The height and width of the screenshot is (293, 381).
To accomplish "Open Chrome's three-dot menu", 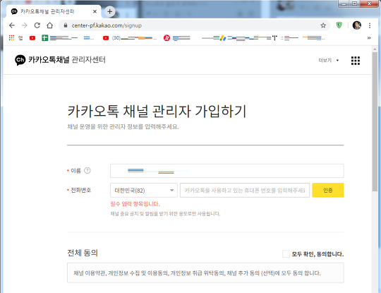I will click(370, 25).
